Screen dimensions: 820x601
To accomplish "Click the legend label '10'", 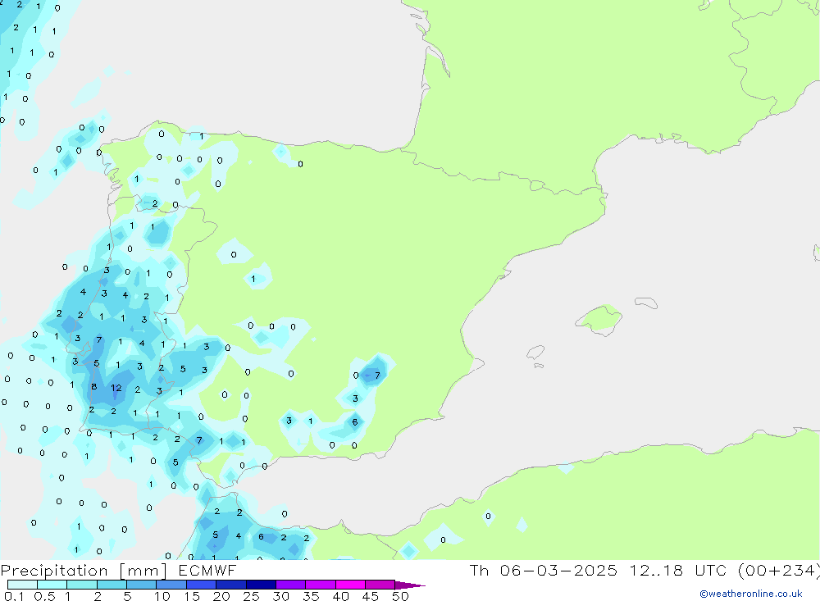I will point(162,596).
